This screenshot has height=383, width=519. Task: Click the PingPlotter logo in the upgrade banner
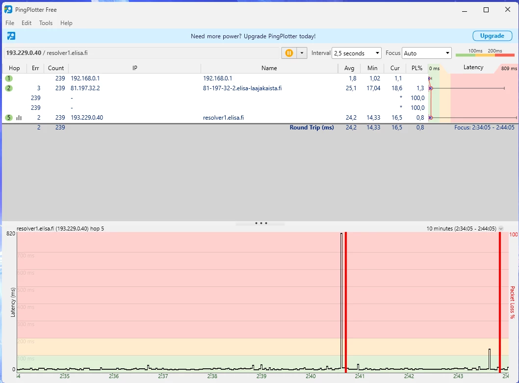tap(11, 36)
